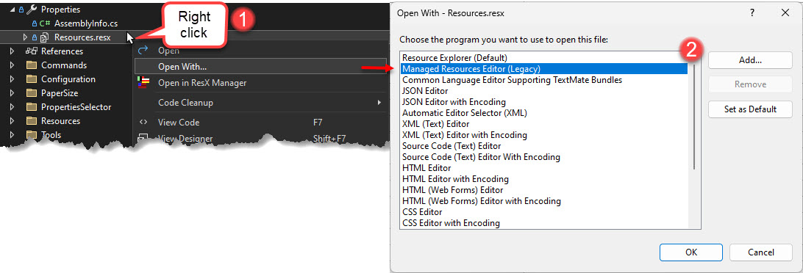Select XML (Text) Editor with Encoding

pos(544,135)
